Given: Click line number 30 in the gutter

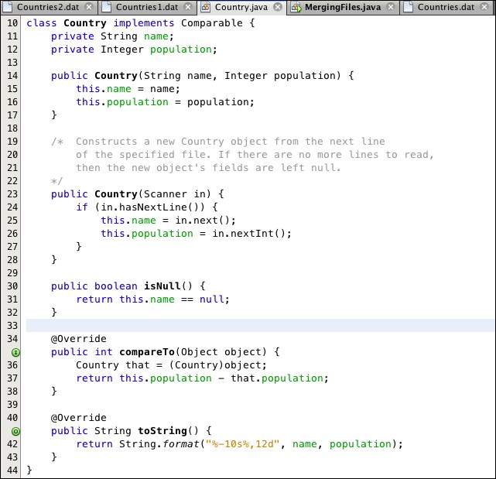Looking at the screenshot, I should pos(12,286).
